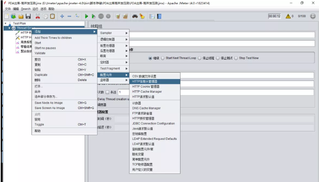Click the loop count input field
This screenshot has width=319, height=182.
tap(216, 92)
